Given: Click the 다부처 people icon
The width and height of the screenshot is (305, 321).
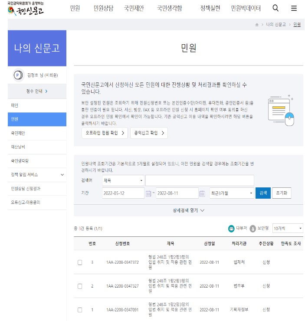Looking at the screenshot, I should point(231,229).
